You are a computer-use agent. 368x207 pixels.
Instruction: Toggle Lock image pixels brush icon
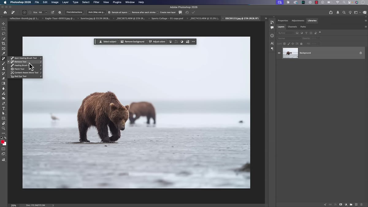[x=289, y=44]
